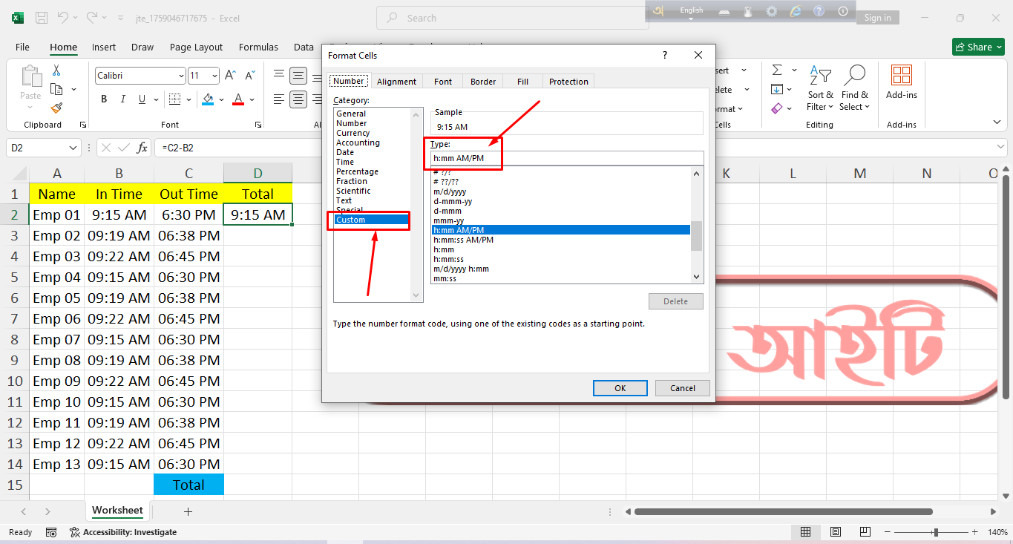Open the Name Box dropdown arrow
This screenshot has width=1013, height=544.
tap(73, 148)
